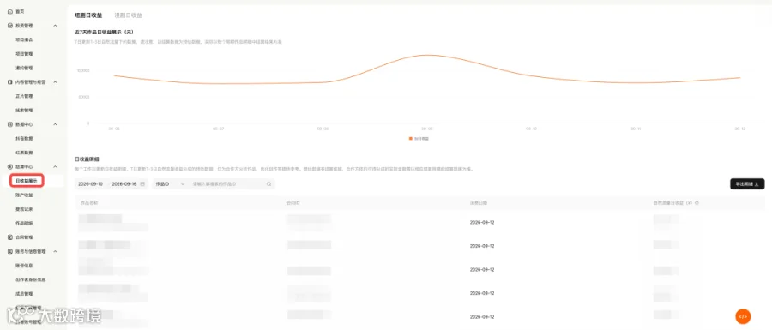
Task: Collapse the 结算中心 group chevron
Action: [55, 167]
